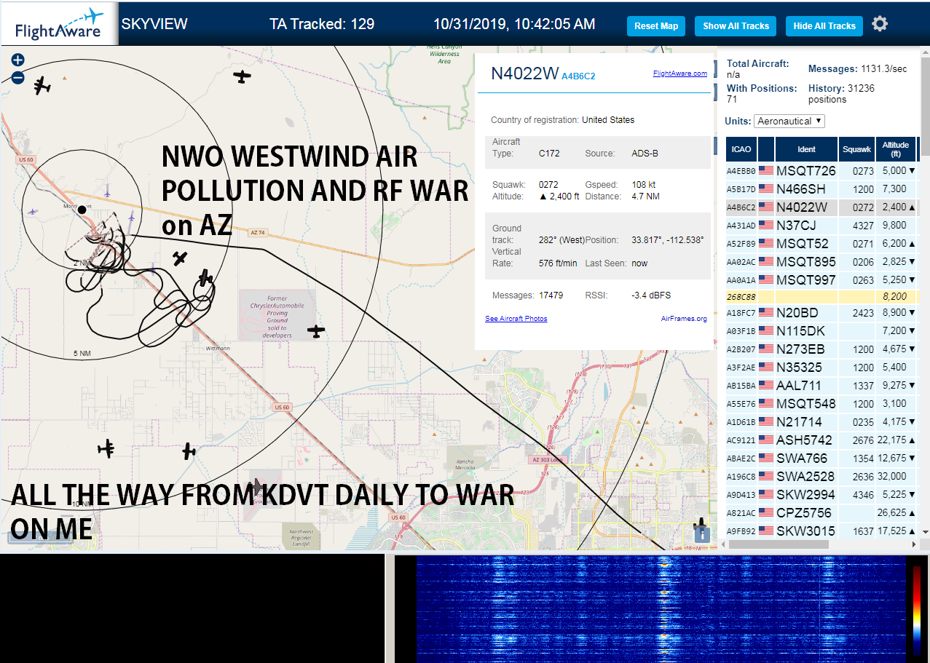The width and height of the screenshot is (930, 663).
Task: Click the table horizontal scrollbar right arrow
Action: point(913,544)
